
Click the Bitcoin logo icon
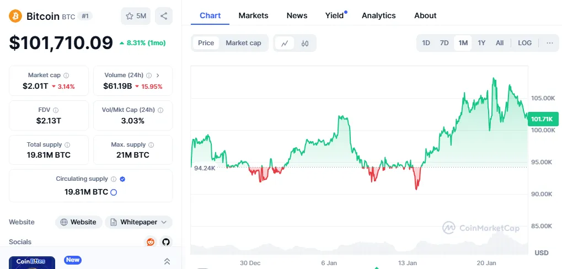[15, 16]
